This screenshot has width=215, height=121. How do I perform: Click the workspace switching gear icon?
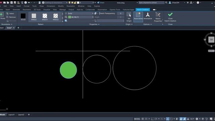pyautogui.click(x=197, y=119)
